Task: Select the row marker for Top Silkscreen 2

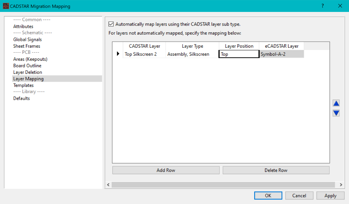Action: tap(118, 54)
